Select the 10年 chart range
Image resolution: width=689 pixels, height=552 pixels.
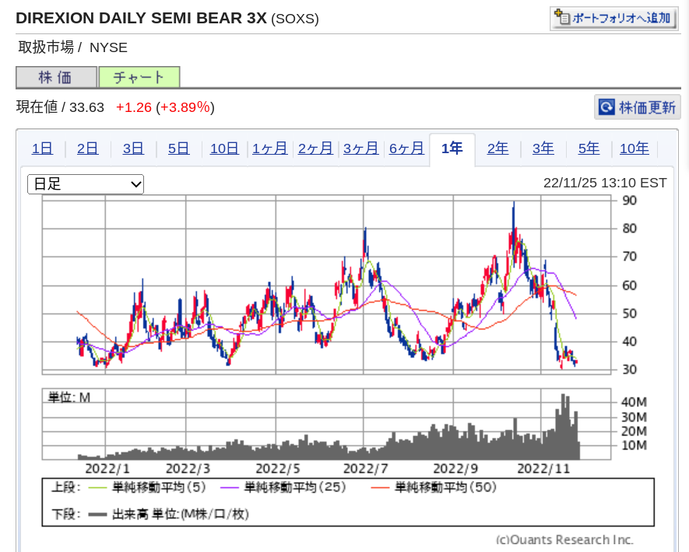[x=634, y=148]
